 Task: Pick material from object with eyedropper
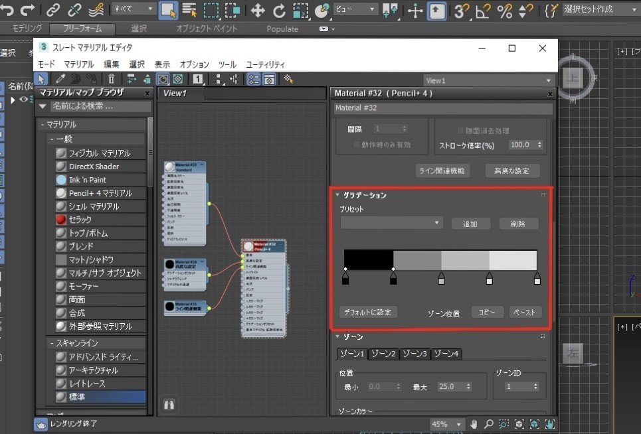click(x=60, y=79)
